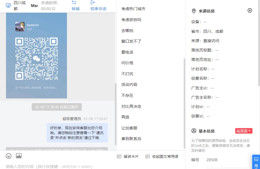Select the quick phrase 不打扰
The height and width of the screenshot is (169, 260).
coord(127,74)
